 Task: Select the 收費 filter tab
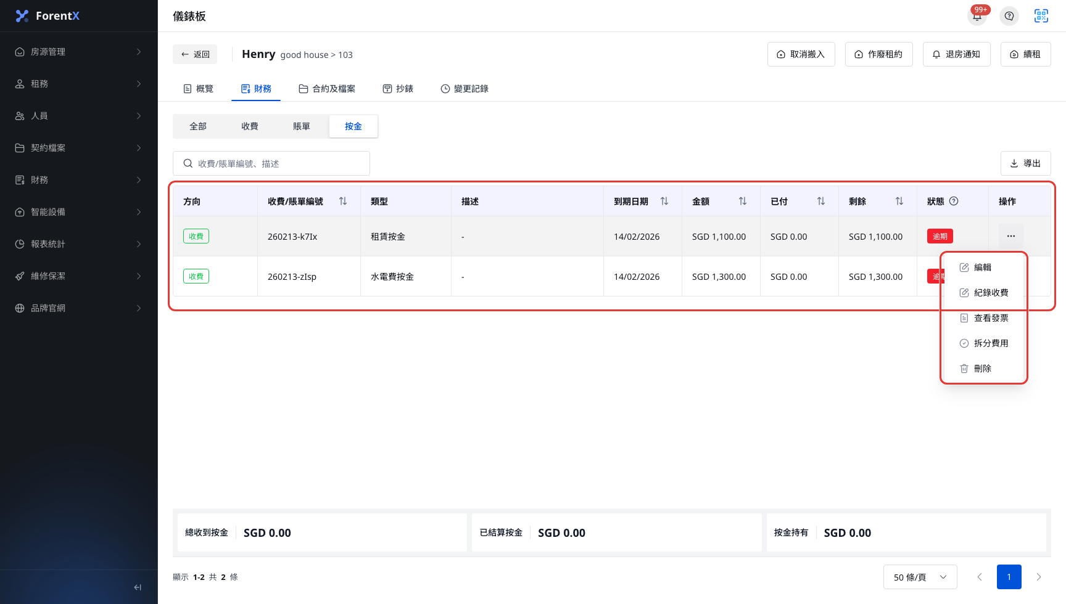point(250,126)
